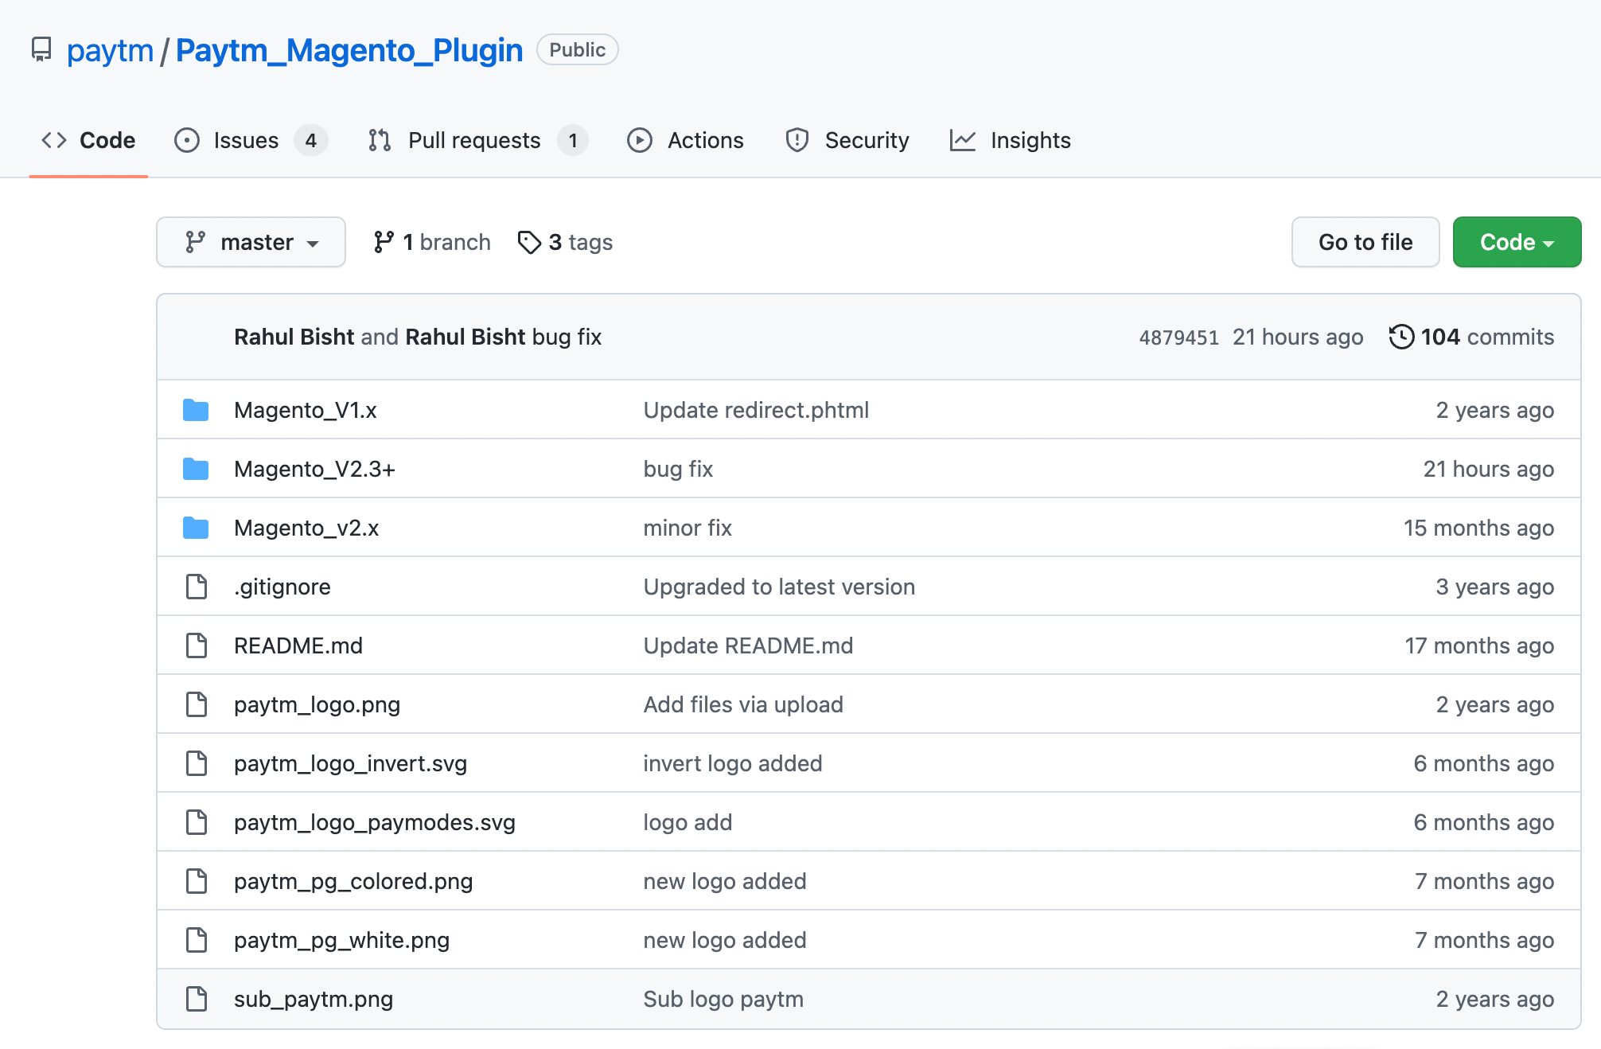Open the paytm_logo_paymodes.svg file
Viewport: 1601px width, 1049px height.
374,822
